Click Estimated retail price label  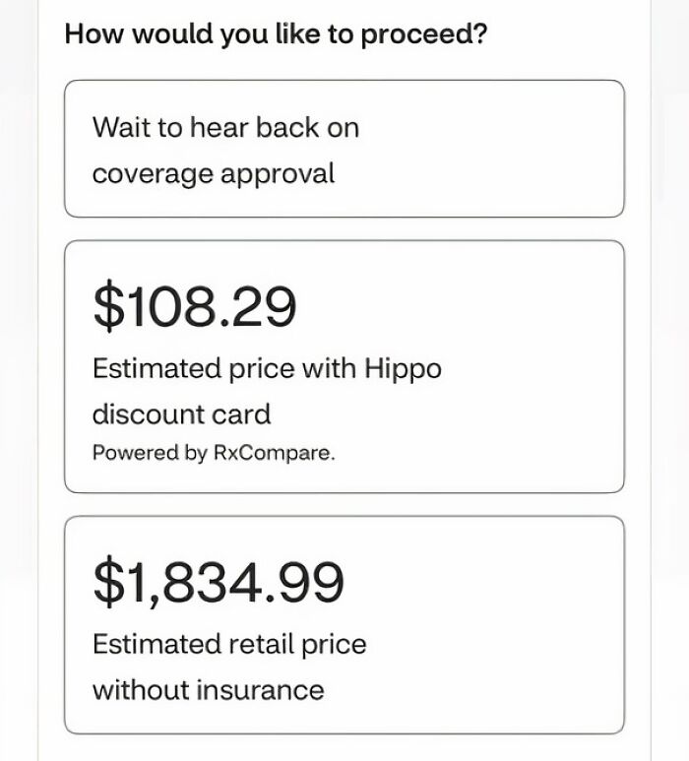tap(229, 645)
